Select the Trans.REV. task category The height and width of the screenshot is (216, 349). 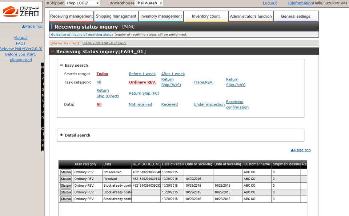point(203,82)
